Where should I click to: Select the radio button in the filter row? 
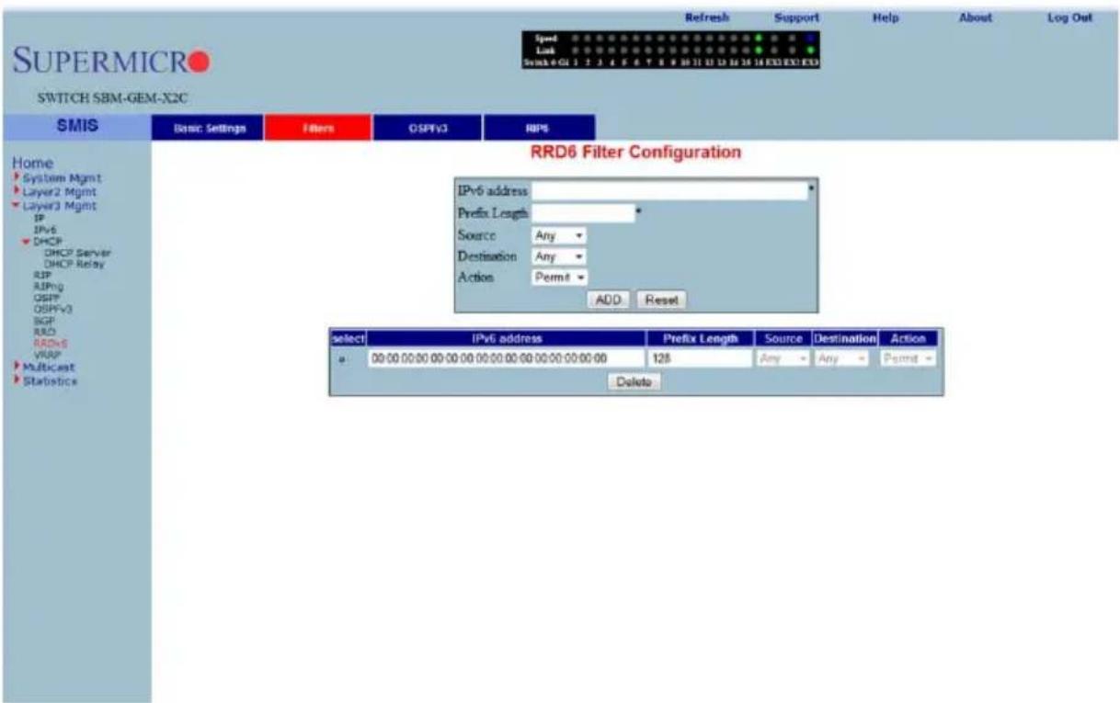click(x=341, y=360)
